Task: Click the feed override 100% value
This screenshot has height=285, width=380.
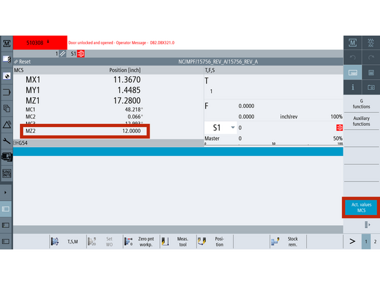Action: (x=336, y=117)
